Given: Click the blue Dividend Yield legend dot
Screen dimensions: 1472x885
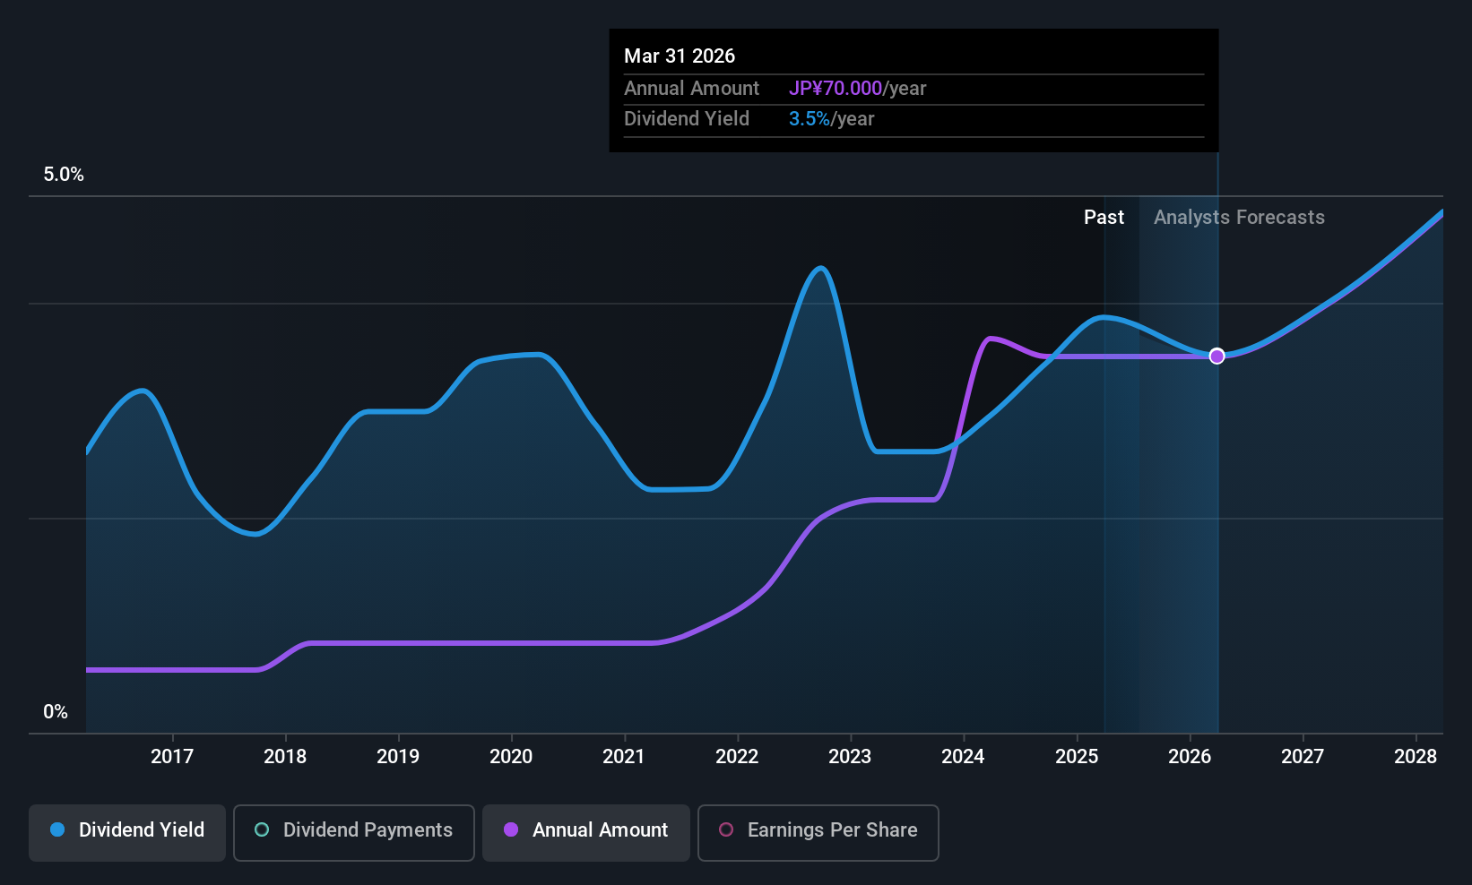Looking at the screenshot, I should (x=57, y=830).
